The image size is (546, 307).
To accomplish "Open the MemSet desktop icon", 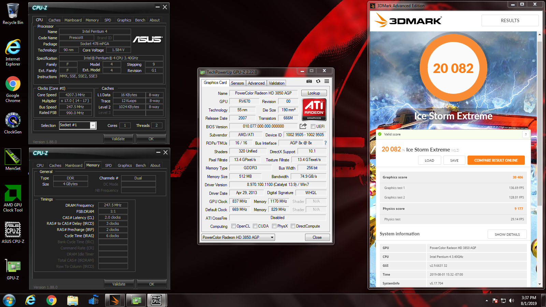I will 13,159.
